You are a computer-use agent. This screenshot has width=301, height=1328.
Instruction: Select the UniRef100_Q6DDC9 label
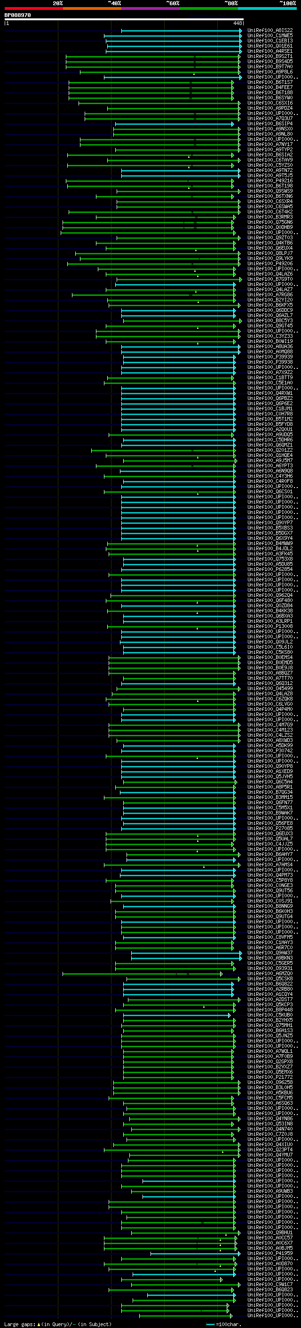(x=270, y=310)
